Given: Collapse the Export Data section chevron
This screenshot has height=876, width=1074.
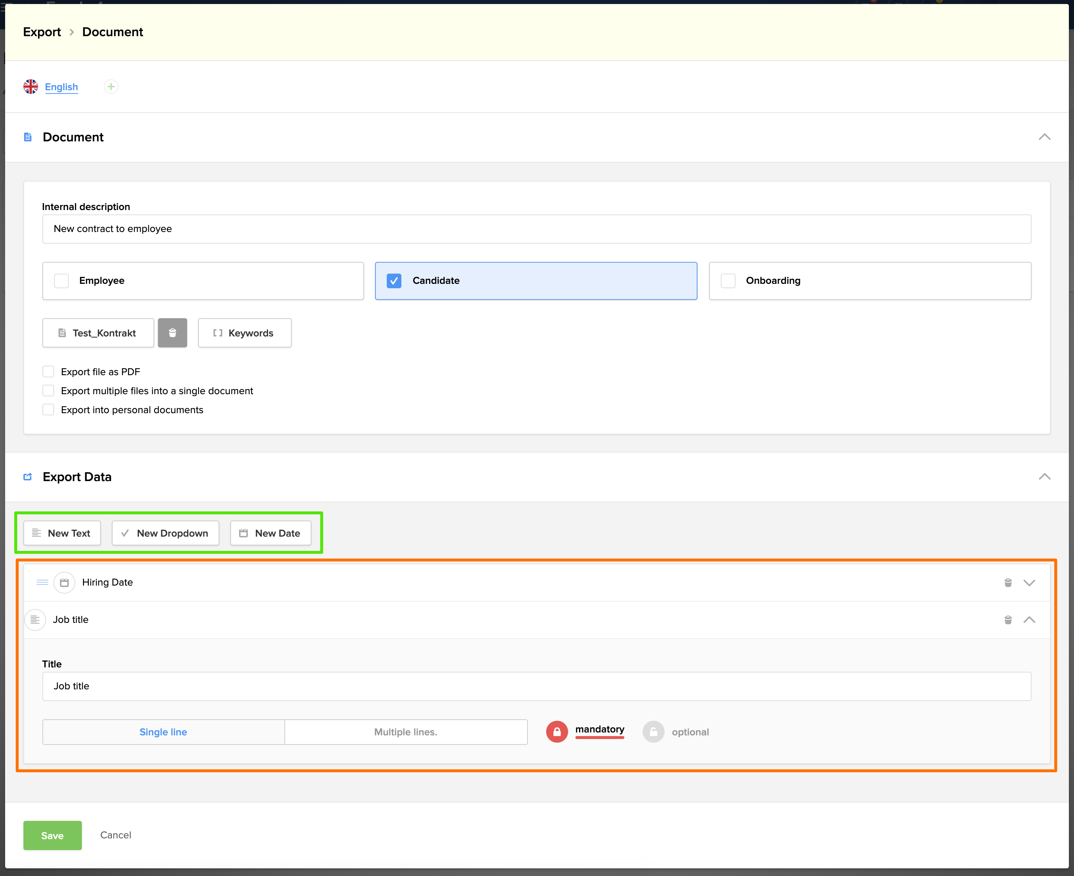Looking at the screenshot, I should point(1044,477).
